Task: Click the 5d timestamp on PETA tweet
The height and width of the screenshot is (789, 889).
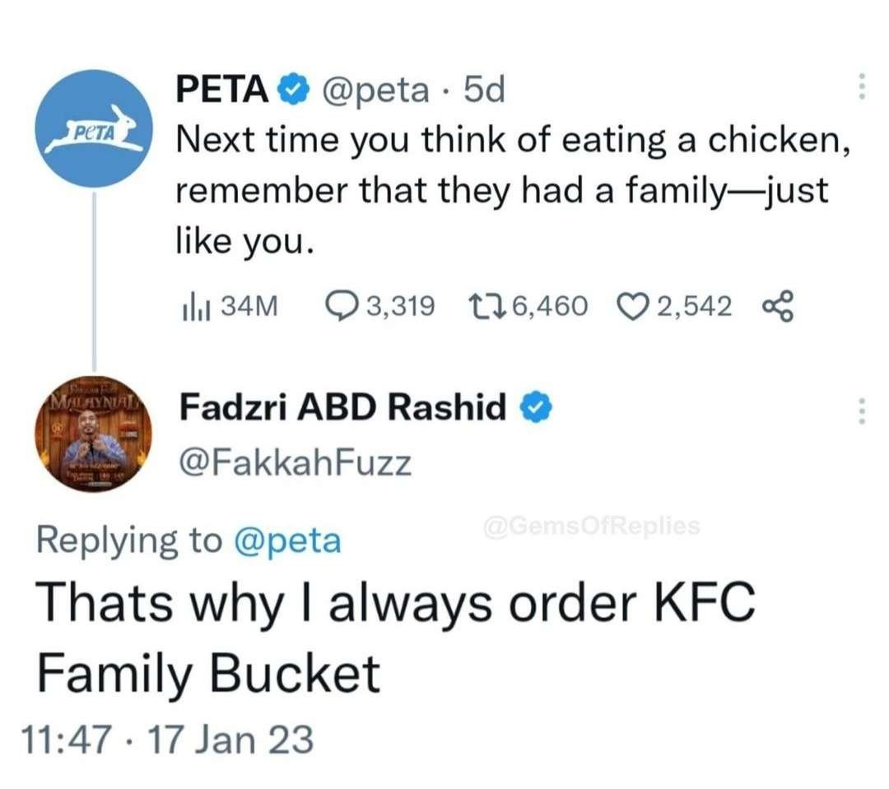Action: pyautogui.click(x=483, y=91)
